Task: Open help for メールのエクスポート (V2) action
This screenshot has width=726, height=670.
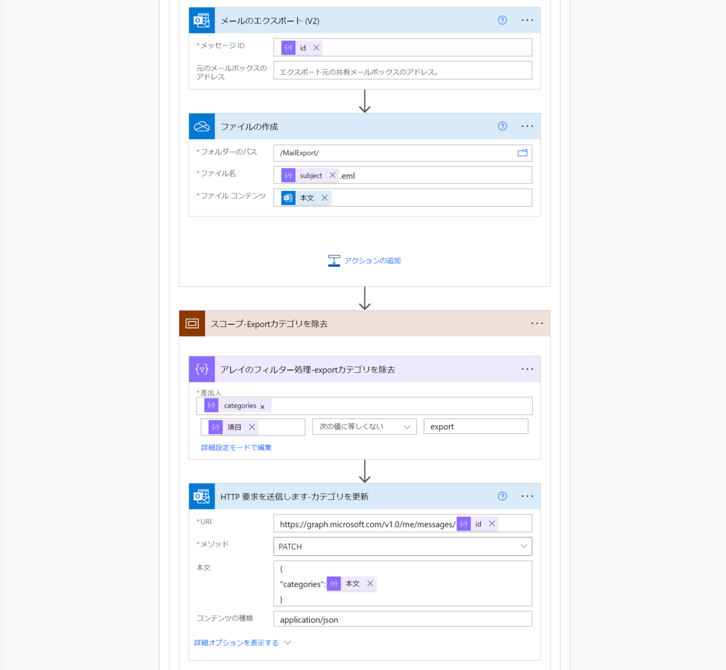Action: (502, 20)
